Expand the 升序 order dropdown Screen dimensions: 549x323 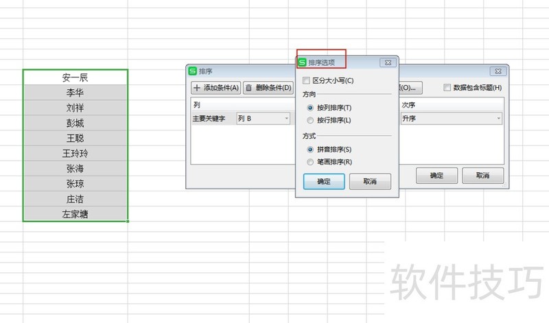[451, 119]
